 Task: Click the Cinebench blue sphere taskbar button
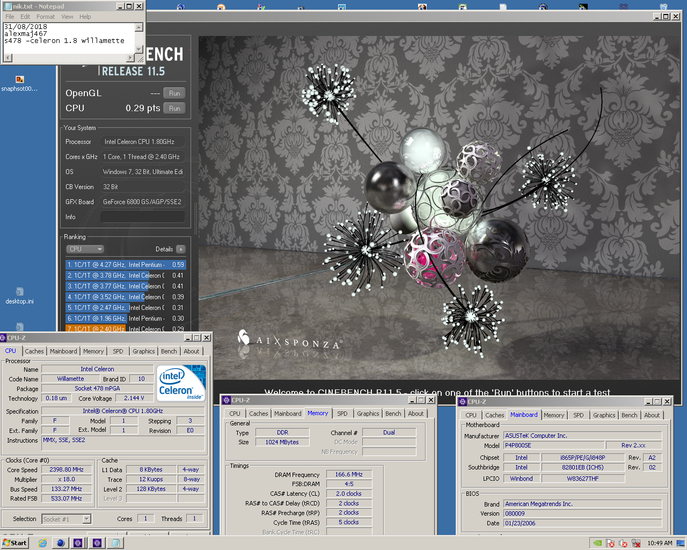click(61, 543)
